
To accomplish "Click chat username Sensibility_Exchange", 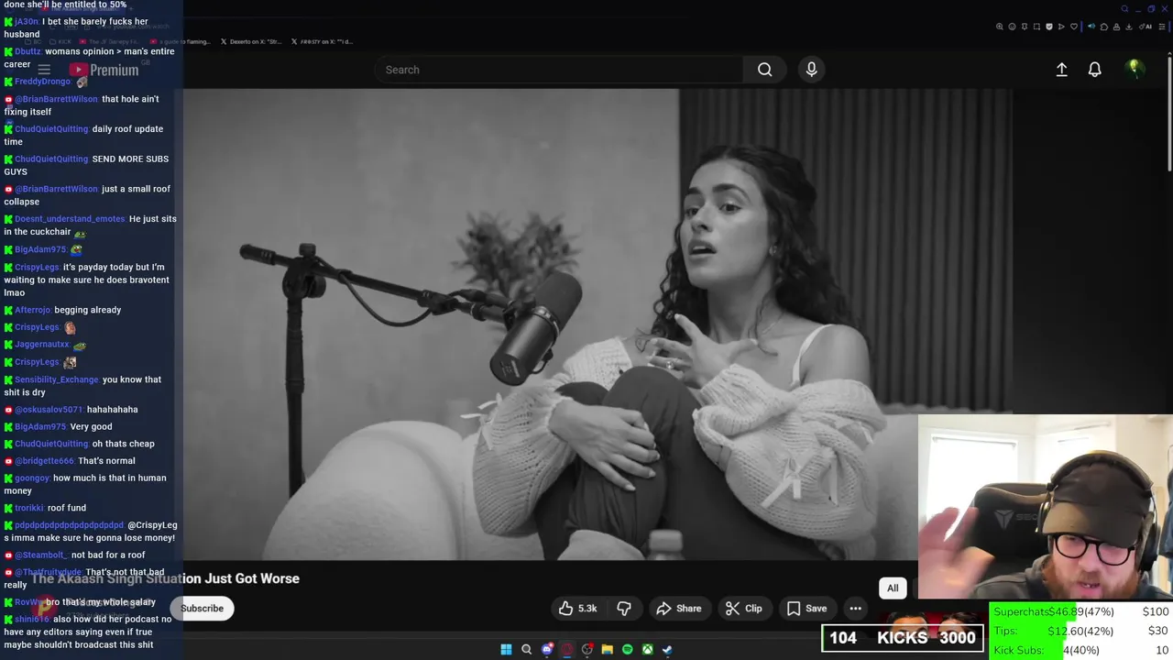I will 56,379.
